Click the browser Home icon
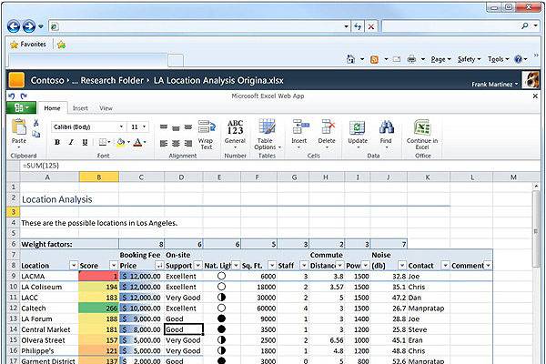This screenshot has height=364, width=546. point(350,59)
